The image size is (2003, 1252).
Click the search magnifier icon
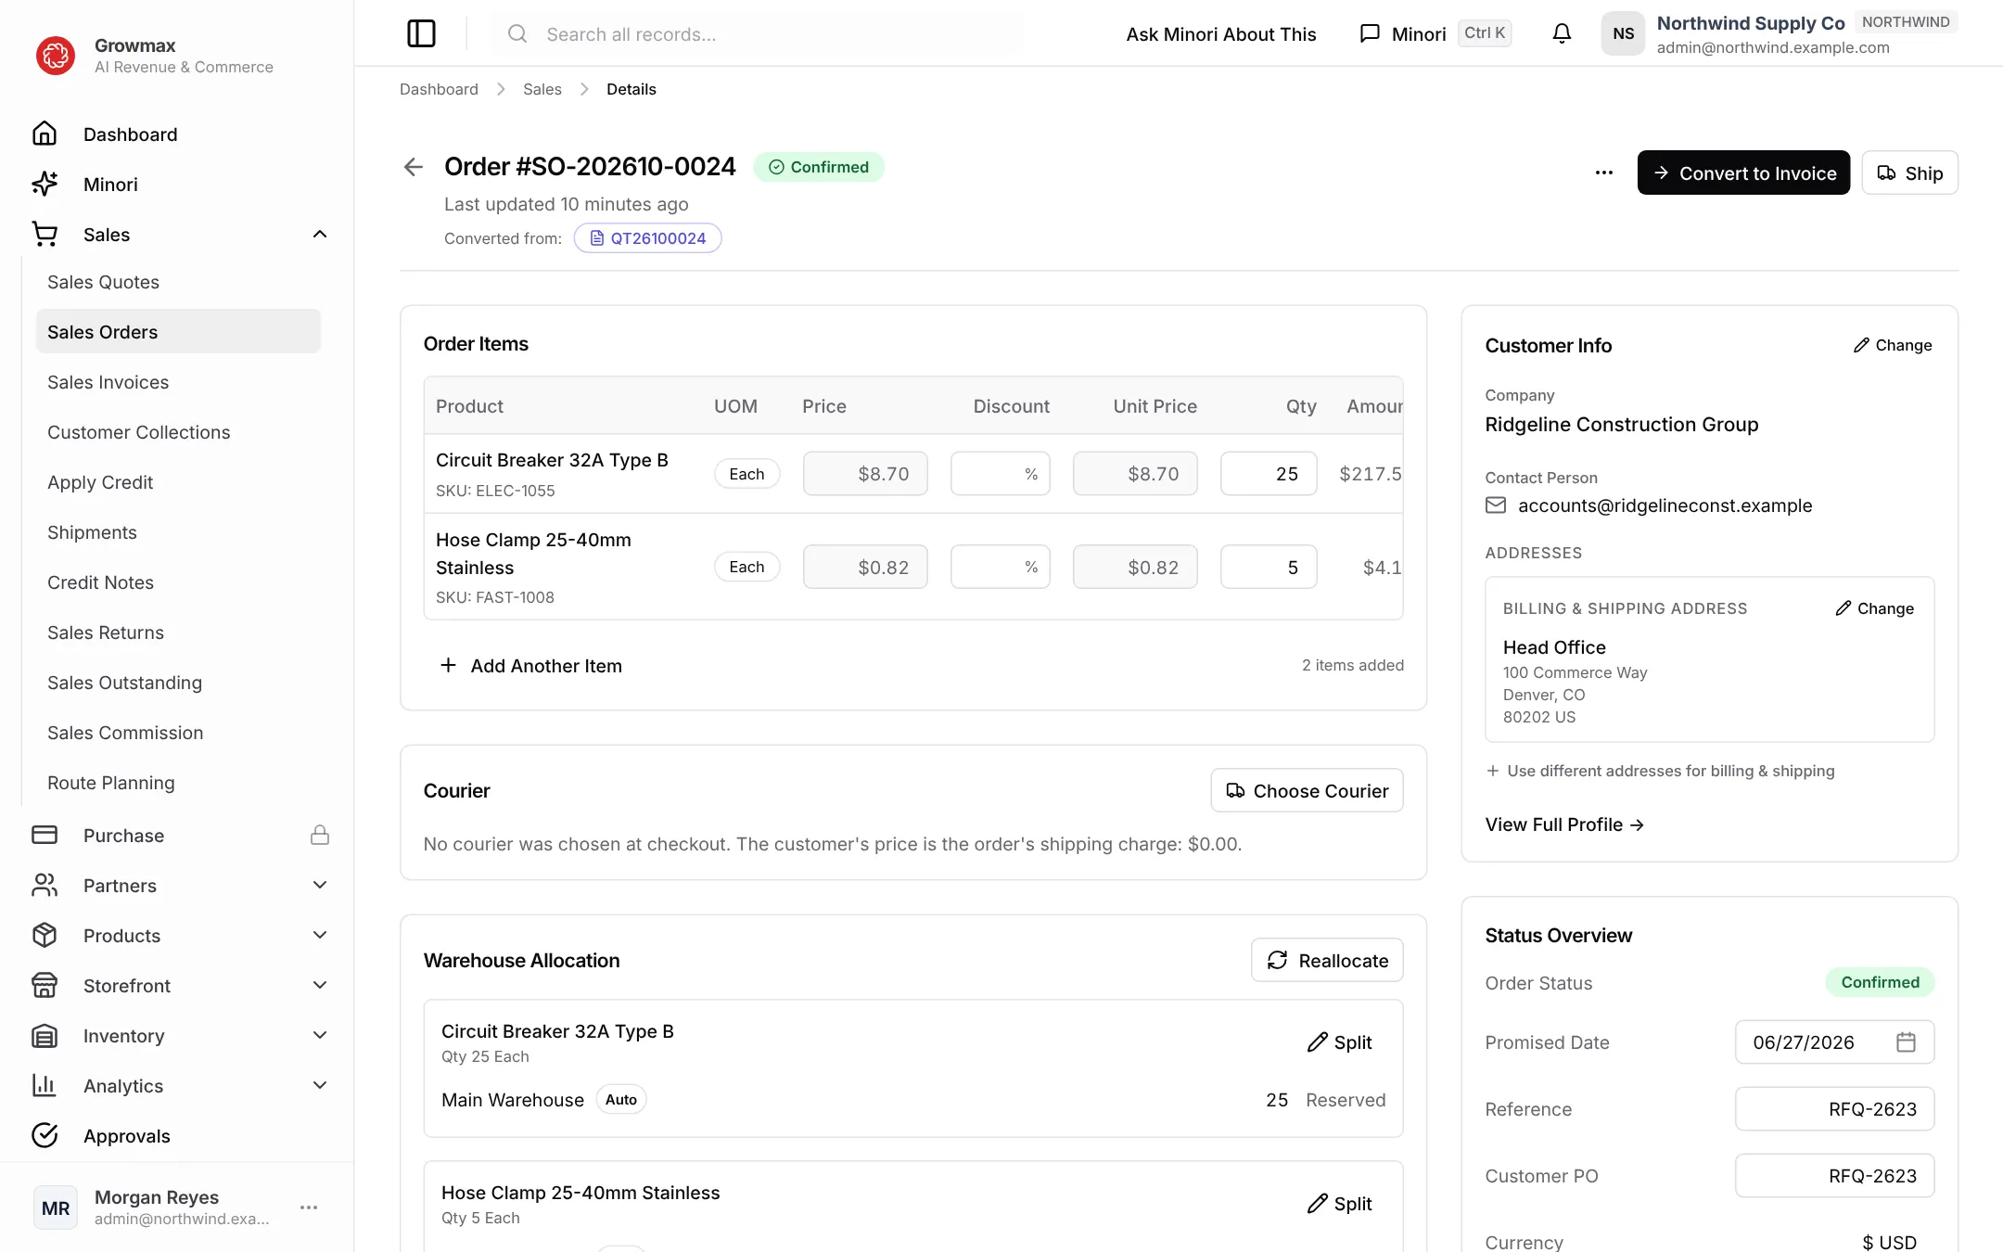pyautogui.click(x=517, y=33)
